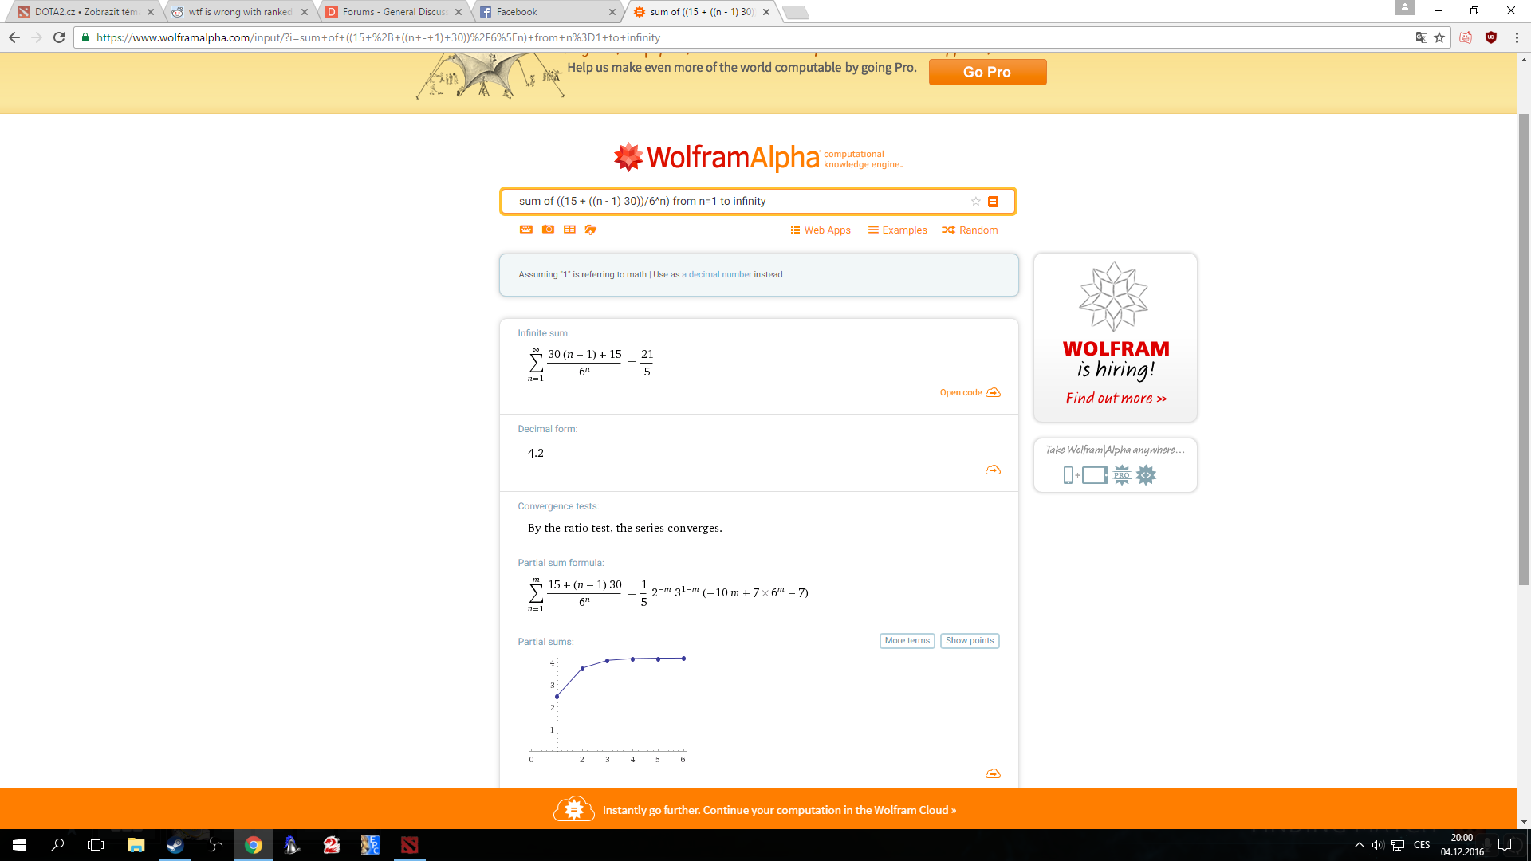The image size is (1531, 861).
Task: Click the WolframAlpha logo
Action: click(758, 157)
